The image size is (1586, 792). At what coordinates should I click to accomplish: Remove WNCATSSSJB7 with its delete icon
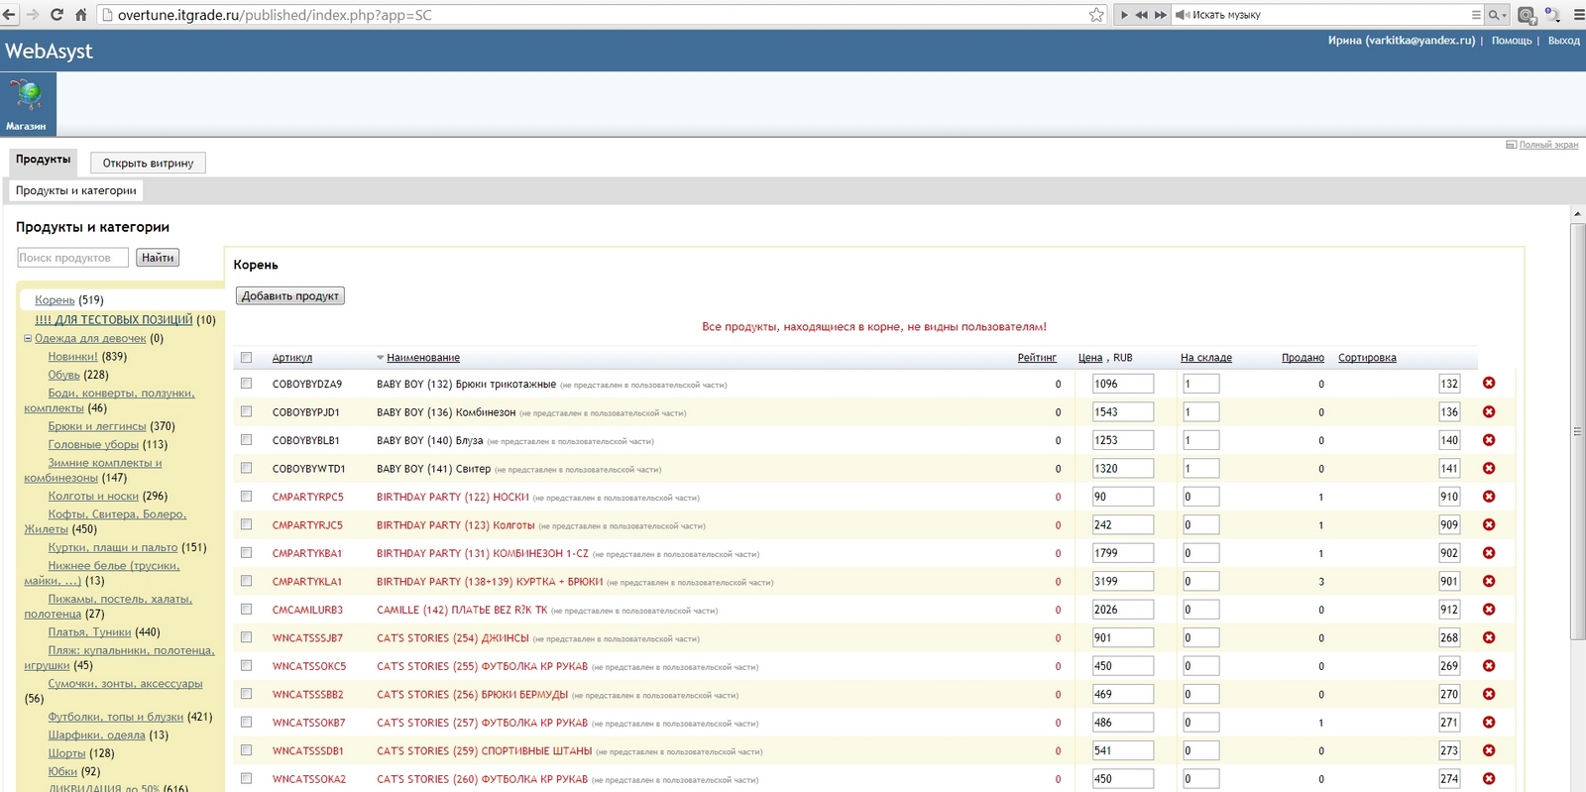[x=1489, y=638]
